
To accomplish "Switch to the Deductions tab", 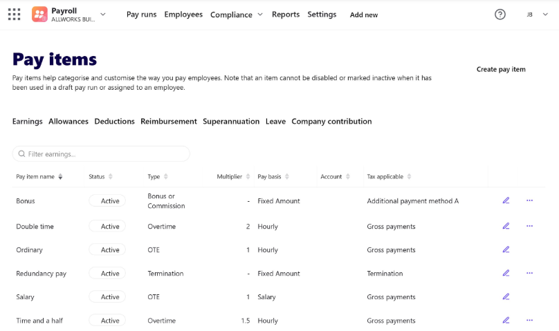I will pyautogui.click(x=114, y=122).
